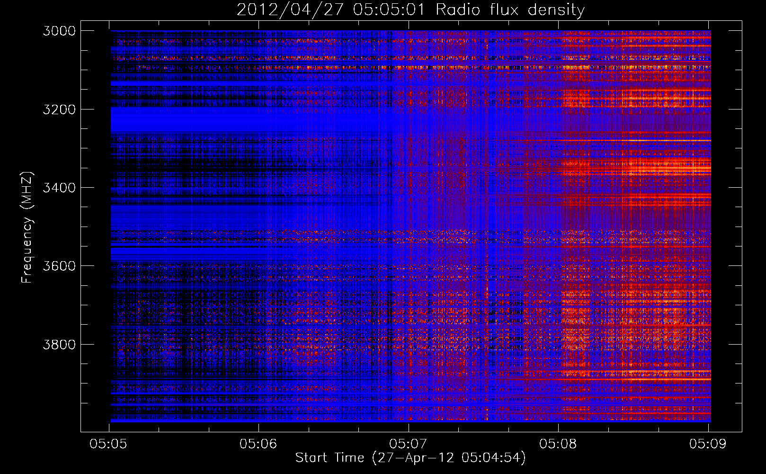Click the 05:05 time tick label

click(x=108, y=444)
